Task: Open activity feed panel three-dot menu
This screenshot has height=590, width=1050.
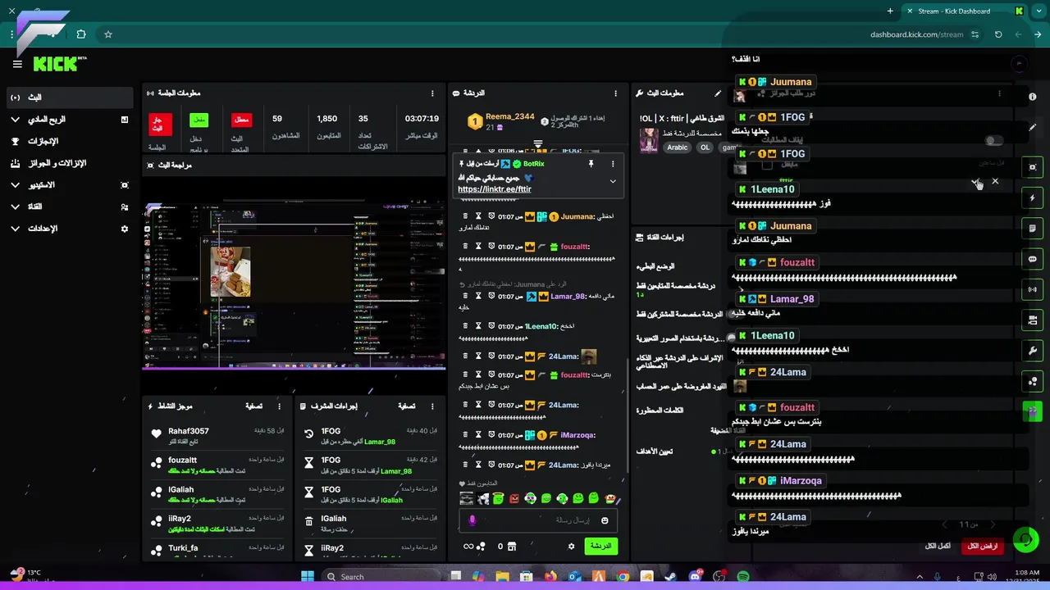Action: (279, 406)
